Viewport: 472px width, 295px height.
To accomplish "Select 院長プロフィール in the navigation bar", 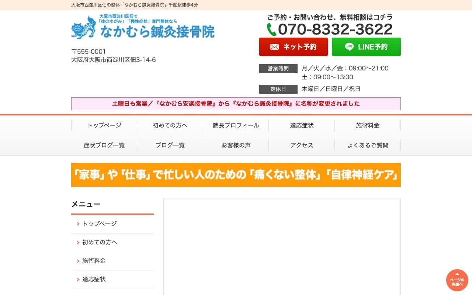I will 236,125.
